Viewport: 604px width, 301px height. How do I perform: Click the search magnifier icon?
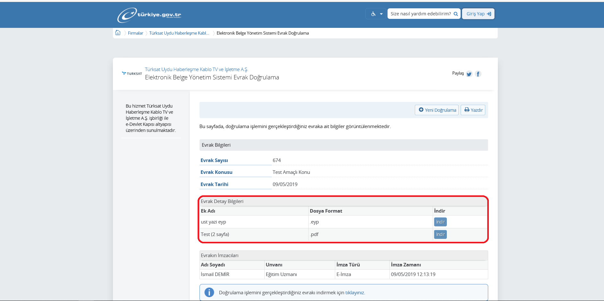point(455,14)
